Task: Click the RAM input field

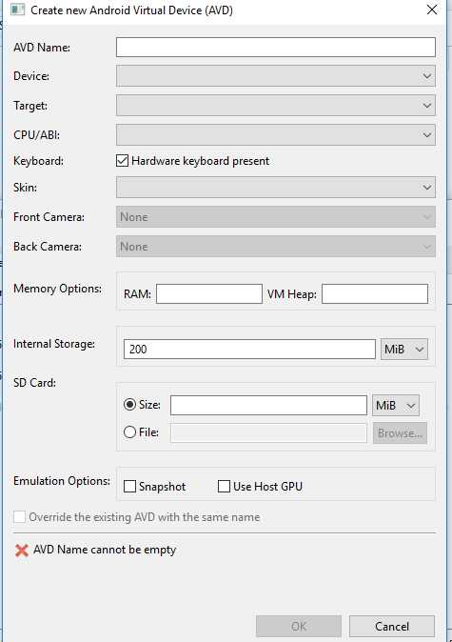Action: pyautogui.click(x=209, y=294)
